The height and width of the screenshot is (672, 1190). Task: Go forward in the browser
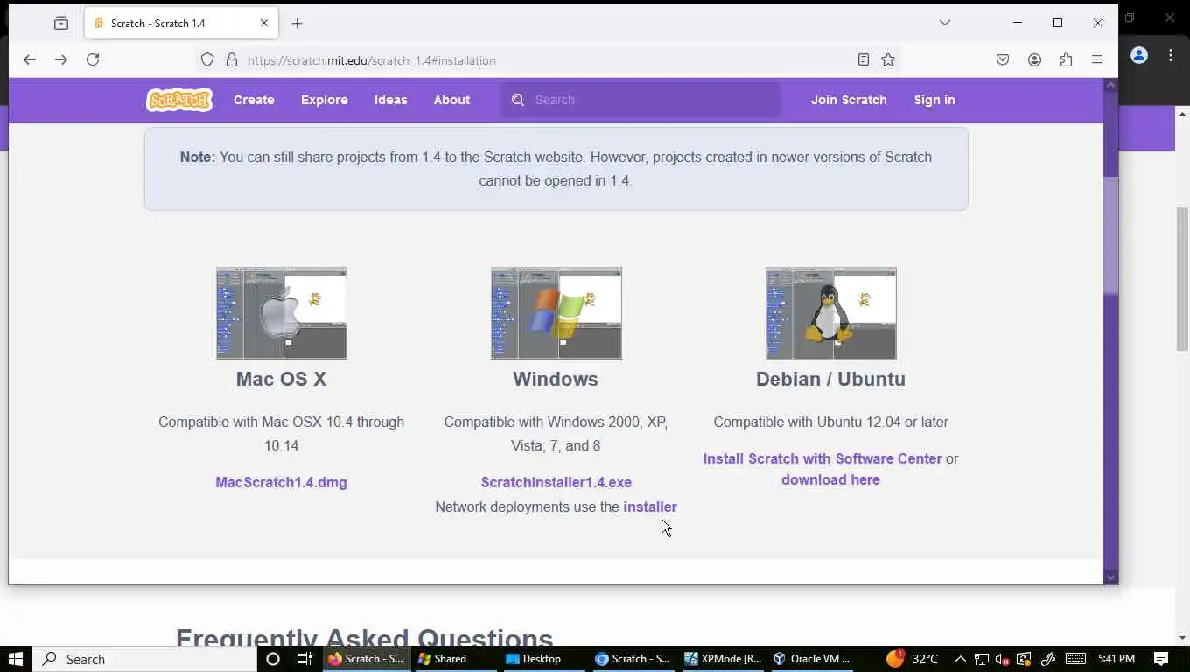point(61,59)
